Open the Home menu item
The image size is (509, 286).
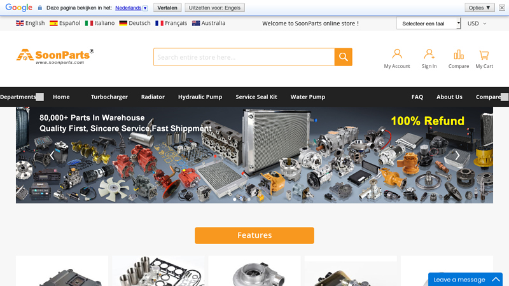(61, 97)
